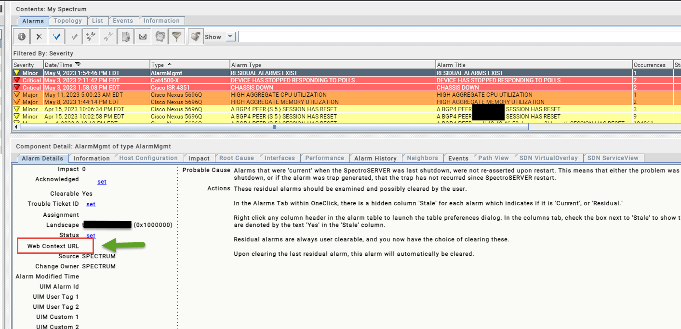Screen dimensions: 681x329
Task: Open the funnel filter icon
Action: pyautogui.click(x=177, y=37)
